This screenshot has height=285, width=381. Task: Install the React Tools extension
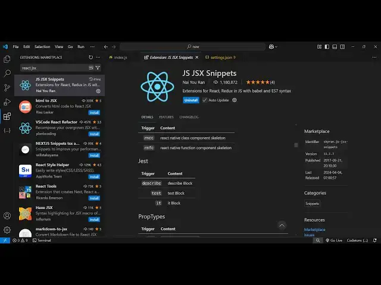94,198
